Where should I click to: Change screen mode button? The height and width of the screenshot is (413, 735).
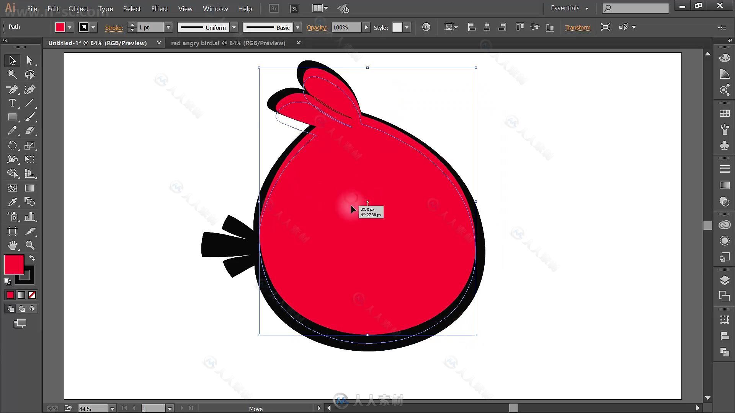pos(20,324)
